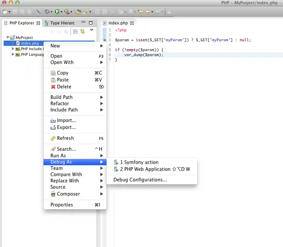
Task: Switch to the Type Hierarchy tab
Action: [x=62, y=23]
